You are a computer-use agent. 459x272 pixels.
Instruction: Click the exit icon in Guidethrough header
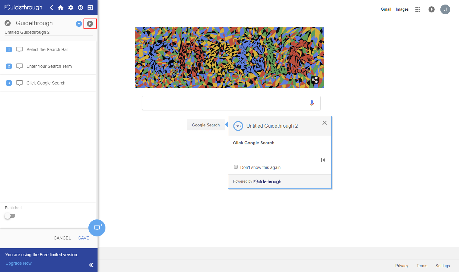[90, 8]
